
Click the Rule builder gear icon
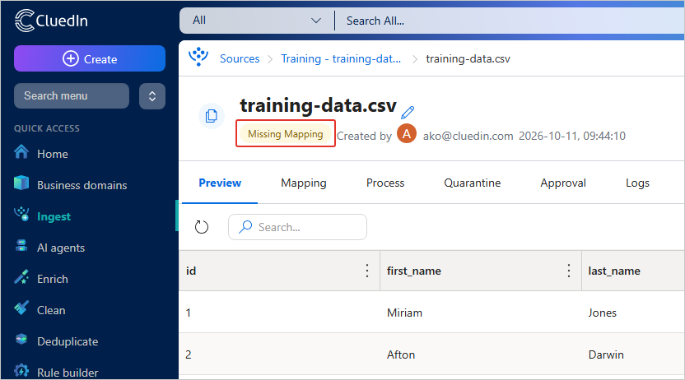click(21, 370)
